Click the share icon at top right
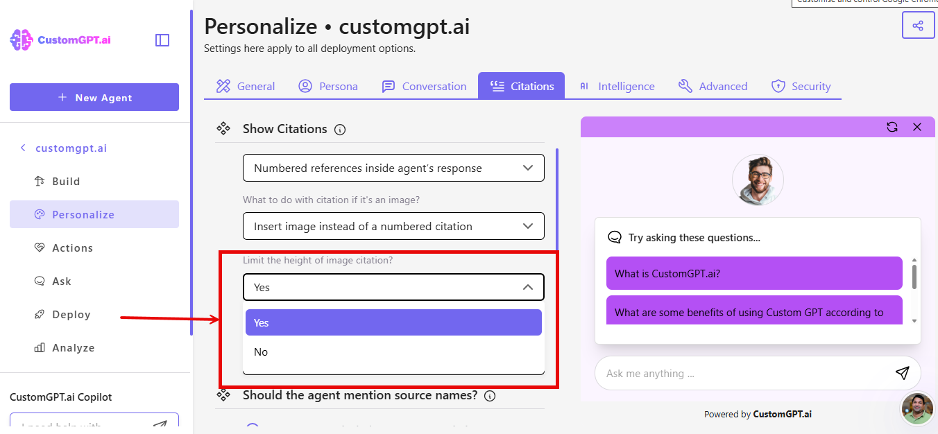This screenshot has height=434, width=938. click(x=918, y=24)
